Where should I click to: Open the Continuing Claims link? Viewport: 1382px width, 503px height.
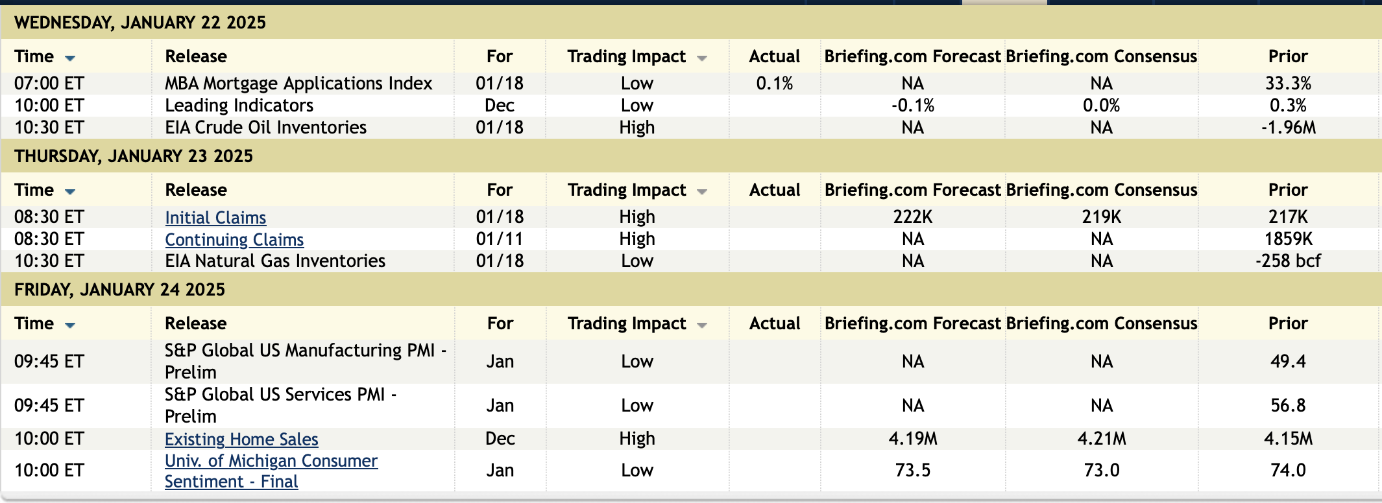[x=234, y=240]
